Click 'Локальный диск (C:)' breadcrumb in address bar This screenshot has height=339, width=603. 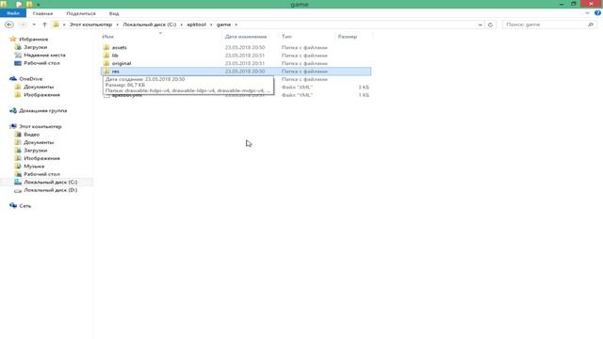(x=150, y=24)
